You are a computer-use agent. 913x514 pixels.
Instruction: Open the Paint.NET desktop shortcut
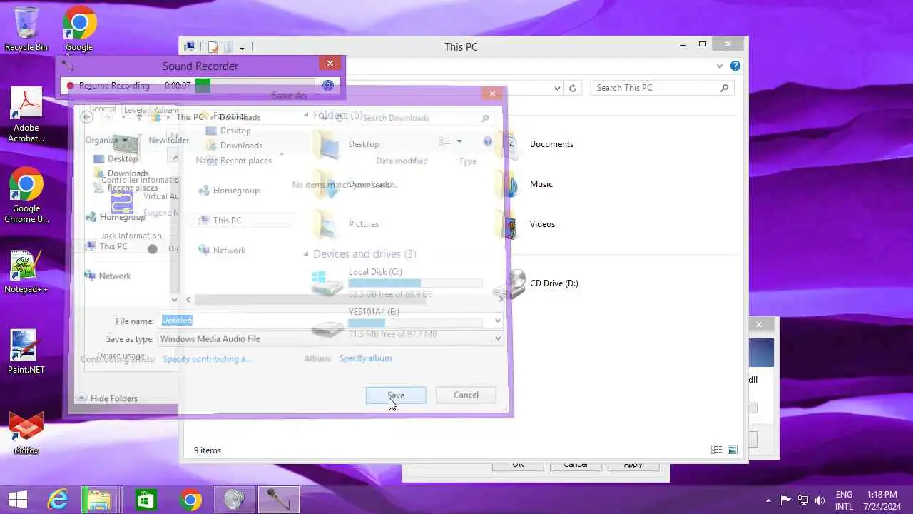pos(26,351)
